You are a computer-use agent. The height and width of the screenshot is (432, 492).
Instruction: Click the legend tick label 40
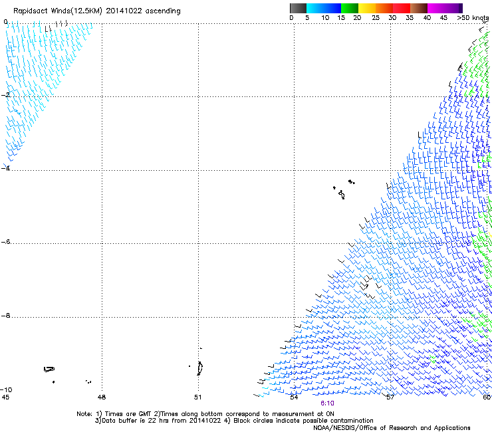click(x=427, y=18)
